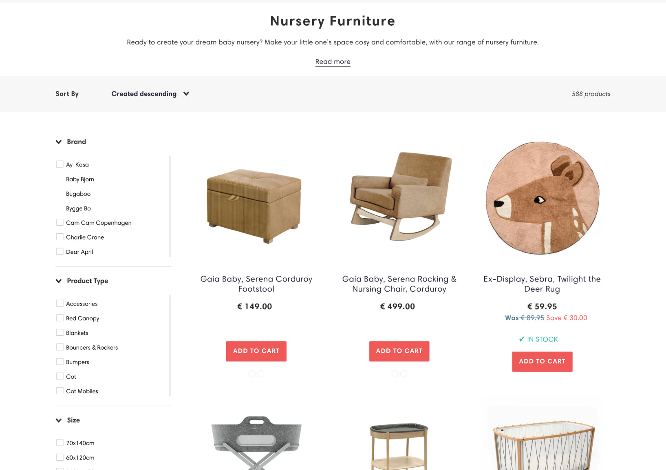Tick the Charlie Crane checkbox
The height and width of the screenshot is (470, 666).
point(60,237)
